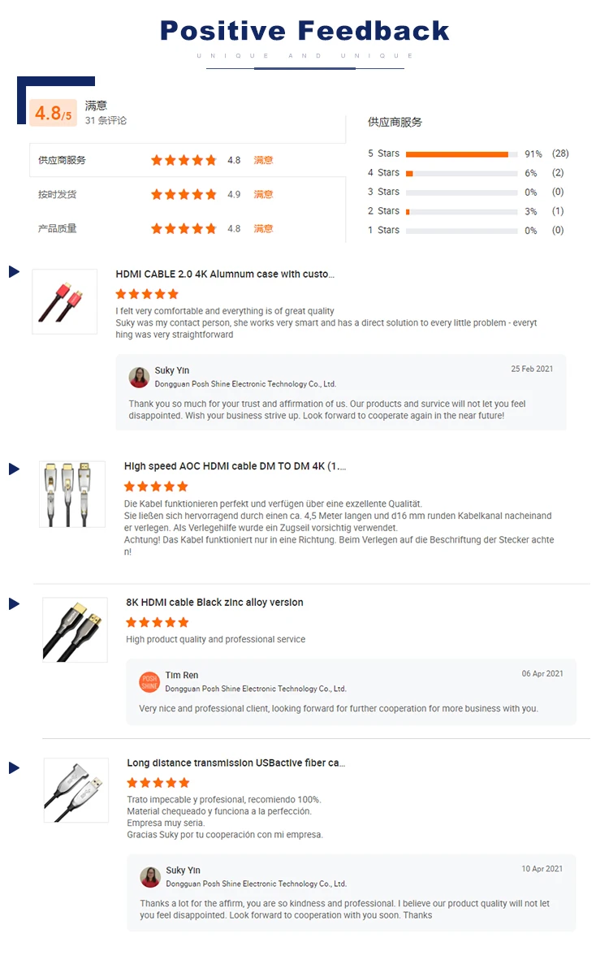The image size is (609, 964).
Task: Open the AOC HDMI connectors product thumbnail
Action: point(72,495)
